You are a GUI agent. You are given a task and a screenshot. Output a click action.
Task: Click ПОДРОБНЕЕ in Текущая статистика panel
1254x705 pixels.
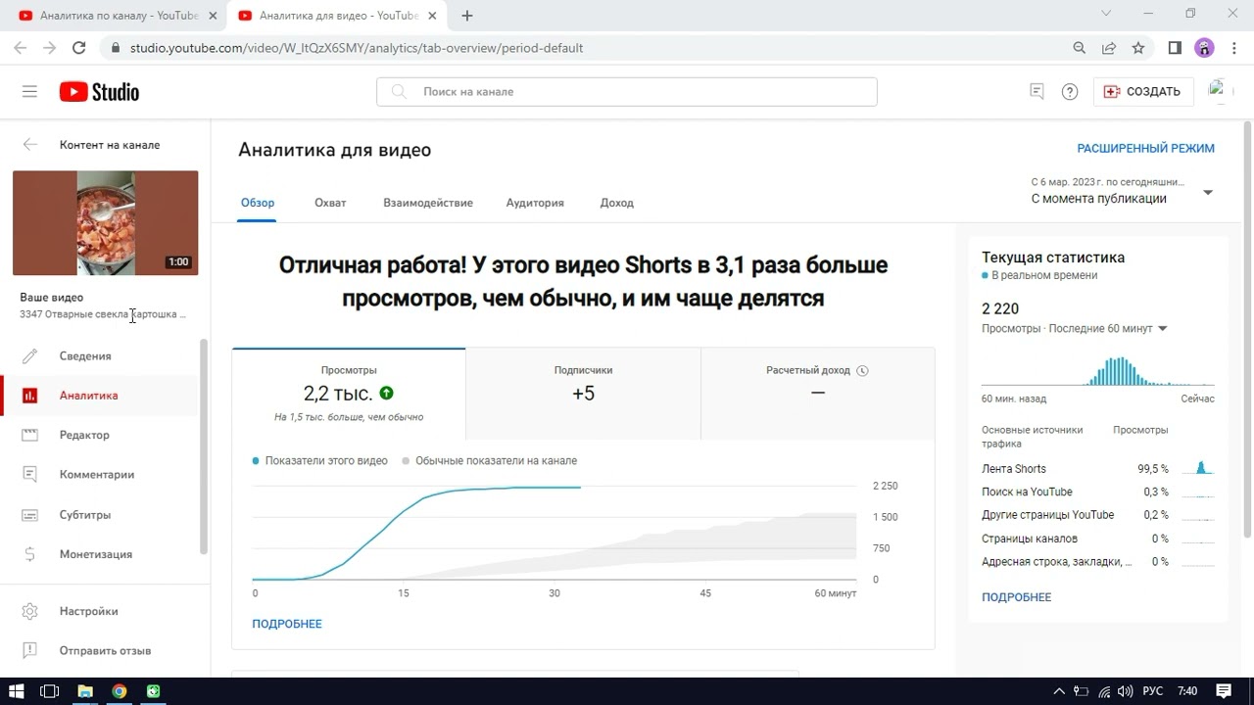(x=1017, y=597)
